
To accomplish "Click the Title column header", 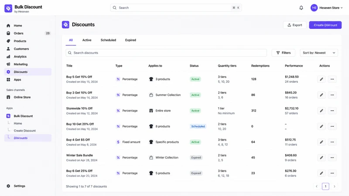I will coord(69,66).
